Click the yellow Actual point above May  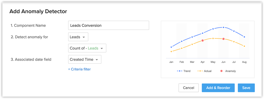coord(213,38)
